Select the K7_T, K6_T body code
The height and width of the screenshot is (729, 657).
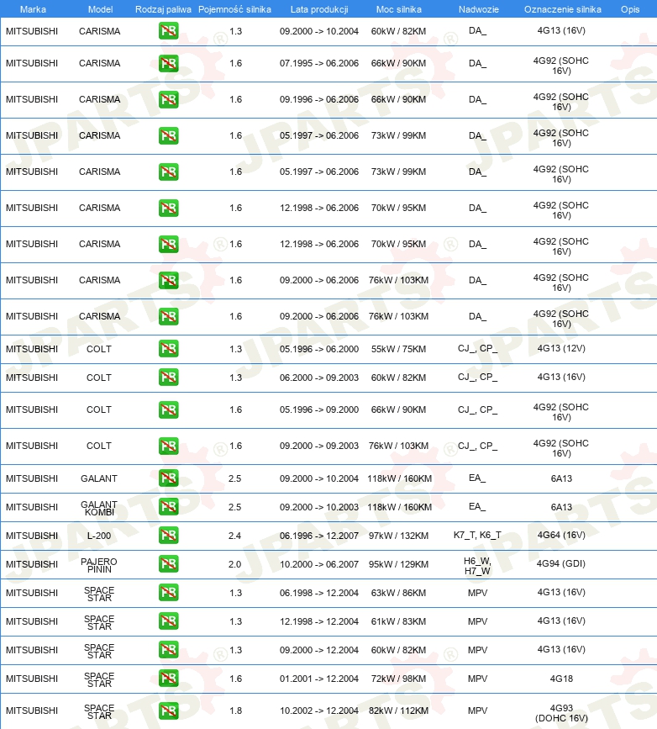coord(477,535)
